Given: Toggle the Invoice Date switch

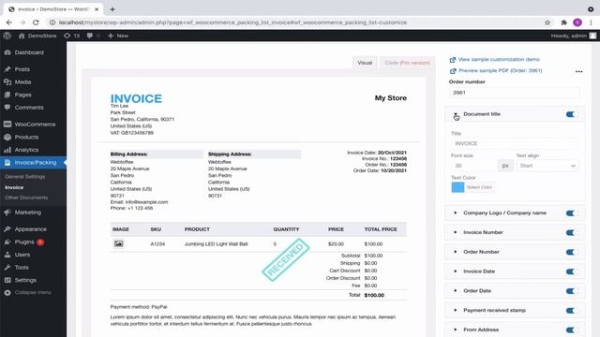Looking at the screenshot, I should [x=571, y=271].
